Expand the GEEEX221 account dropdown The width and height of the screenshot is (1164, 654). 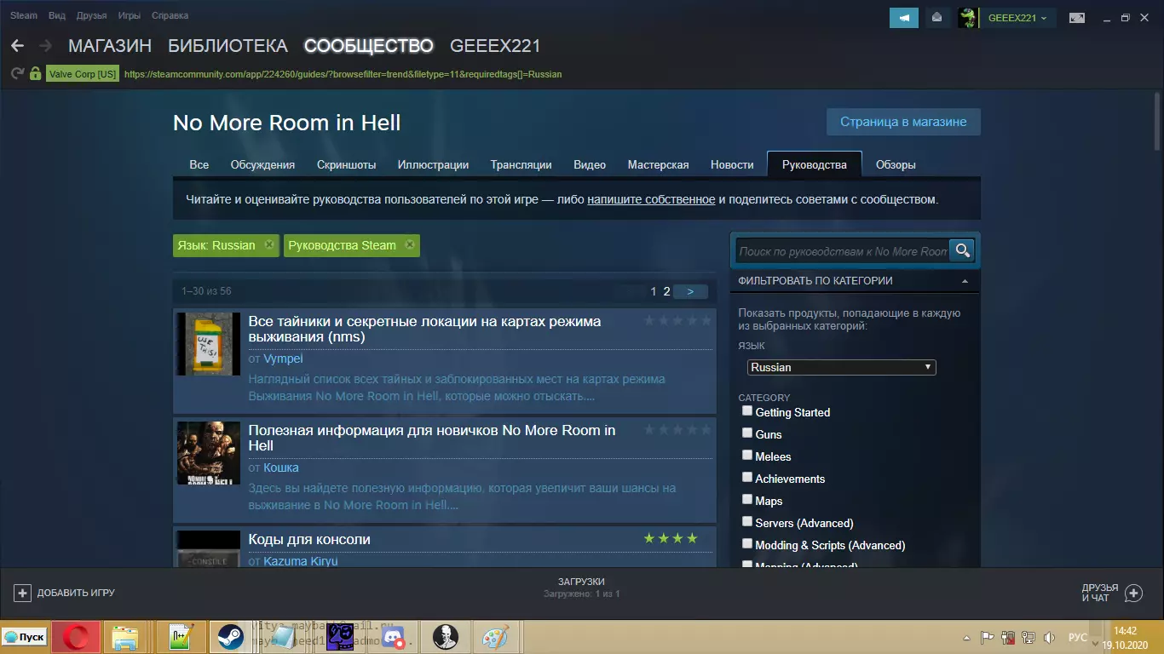click(1017, 18)
